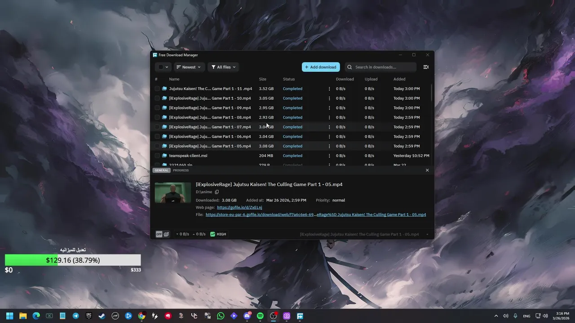
Task: Click the magnifier icon in the search box
Action: click(x=350, y=67)
